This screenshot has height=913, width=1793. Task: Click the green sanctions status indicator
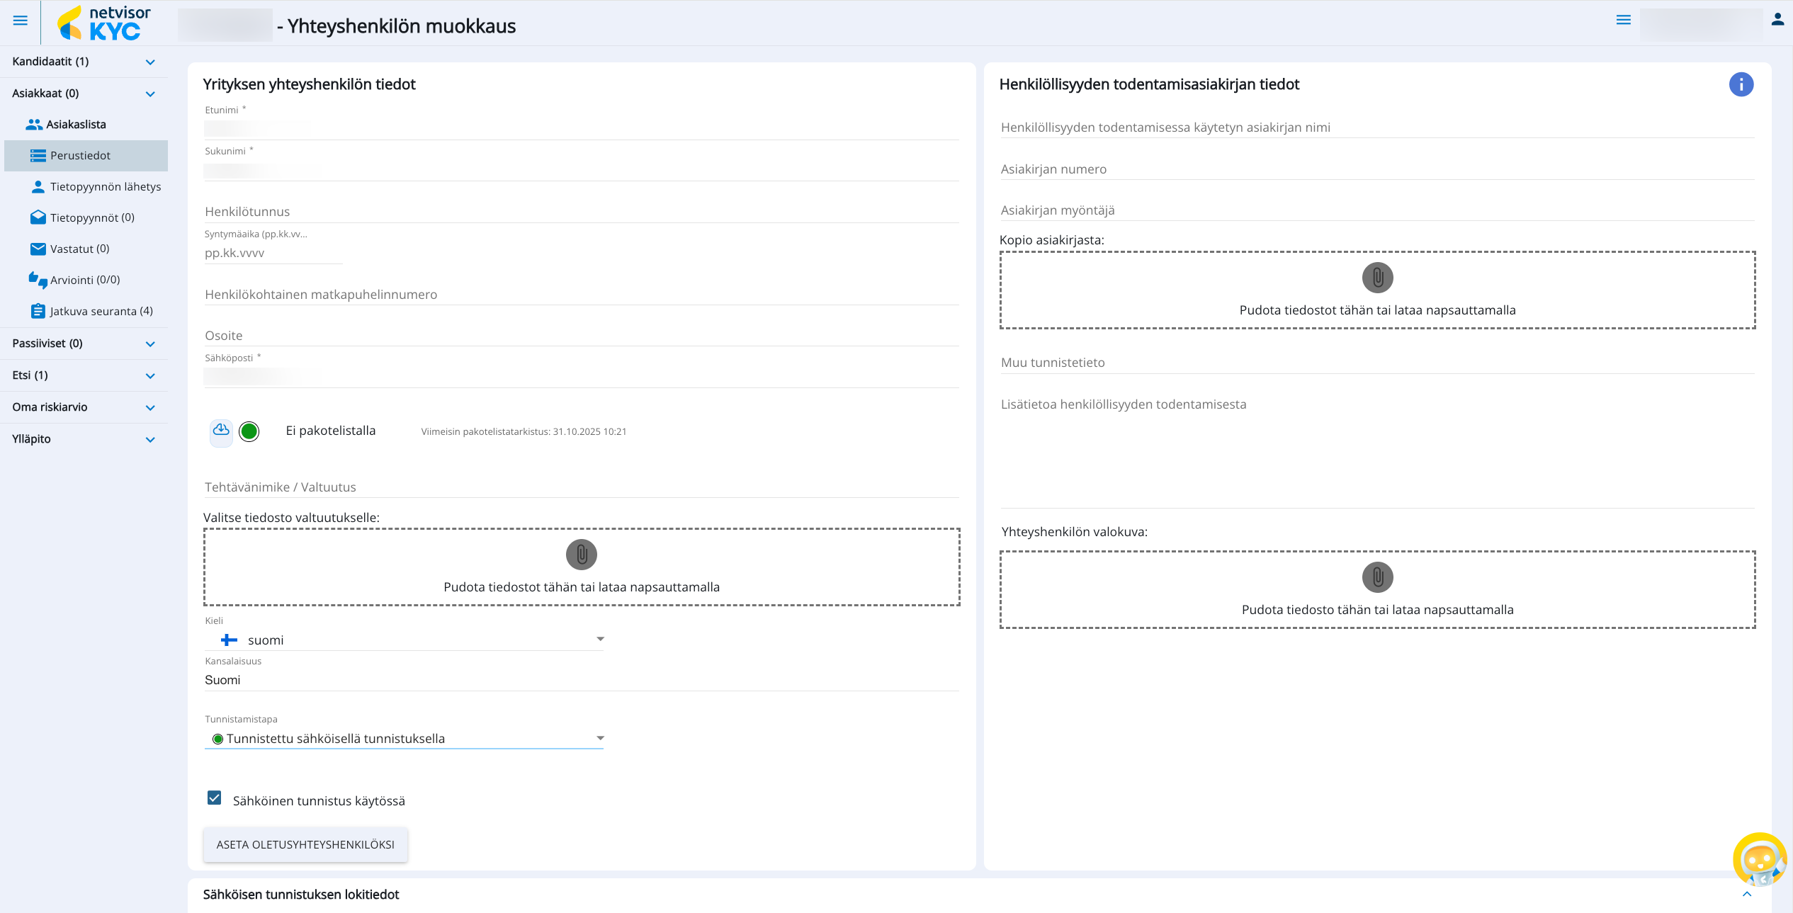(249, 431)
